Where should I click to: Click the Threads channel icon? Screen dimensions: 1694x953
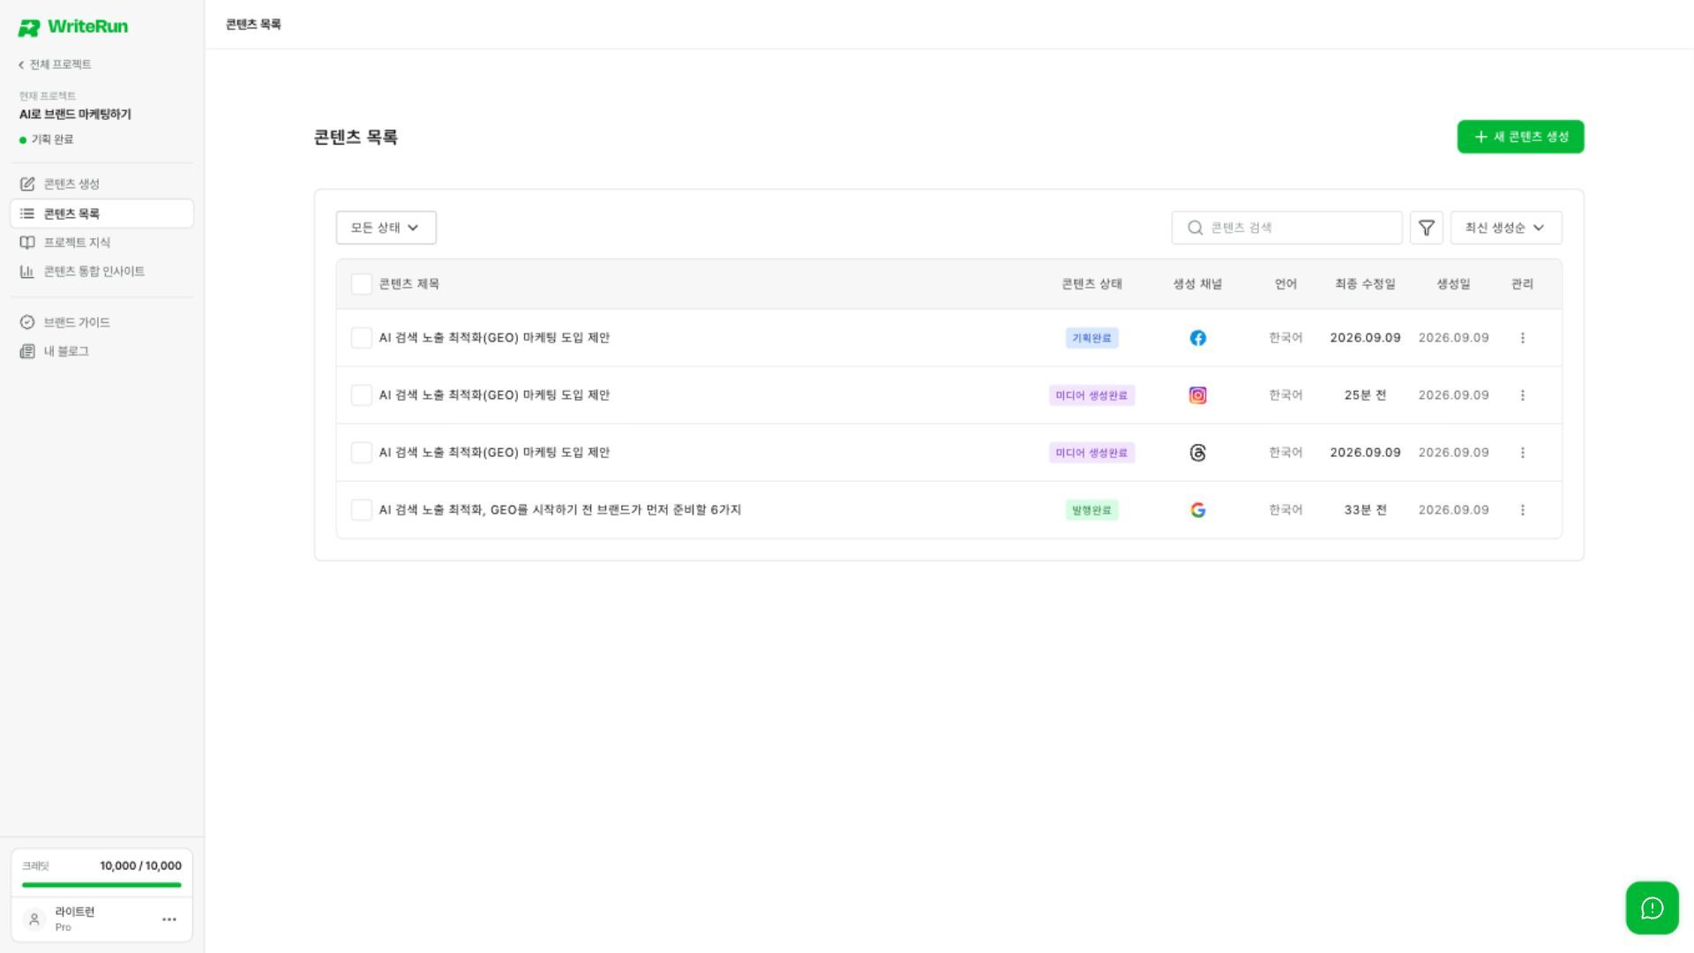tap(1197, 453)
